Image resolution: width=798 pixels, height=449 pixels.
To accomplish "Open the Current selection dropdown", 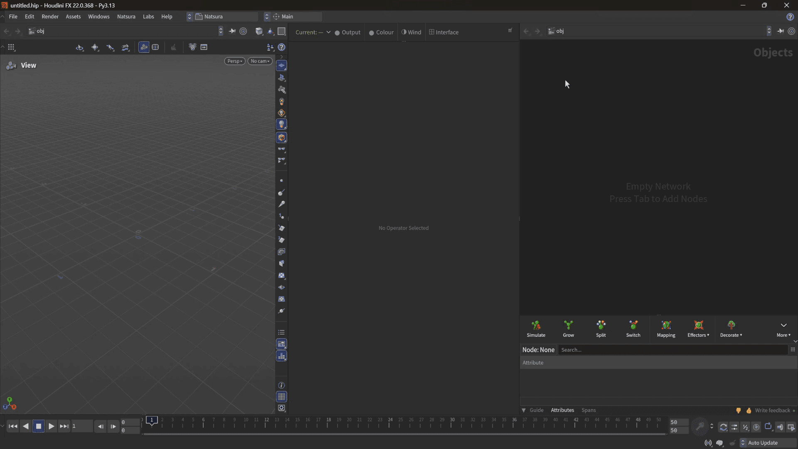I will tap(313, 32).
